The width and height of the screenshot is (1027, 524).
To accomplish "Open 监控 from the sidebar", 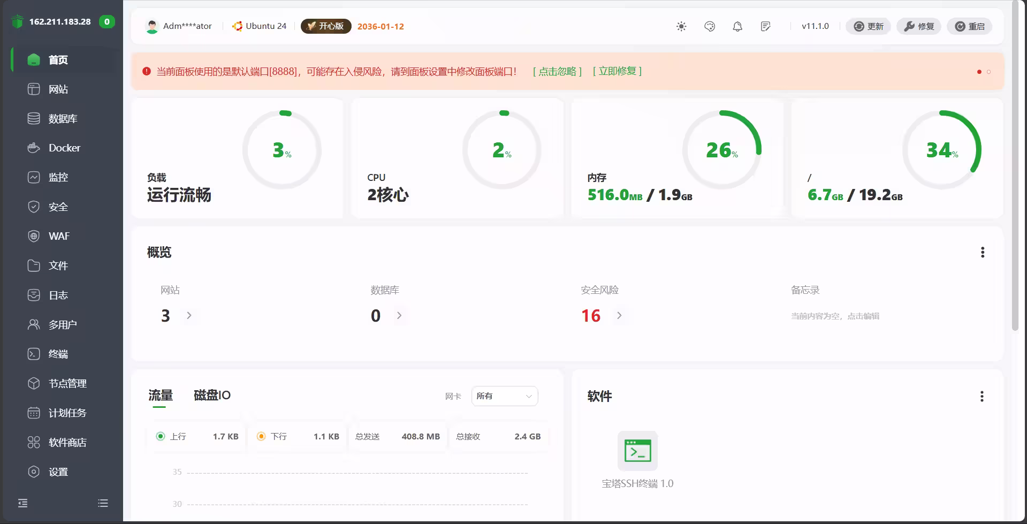I will pyautogui.click(x=58, y=177).
